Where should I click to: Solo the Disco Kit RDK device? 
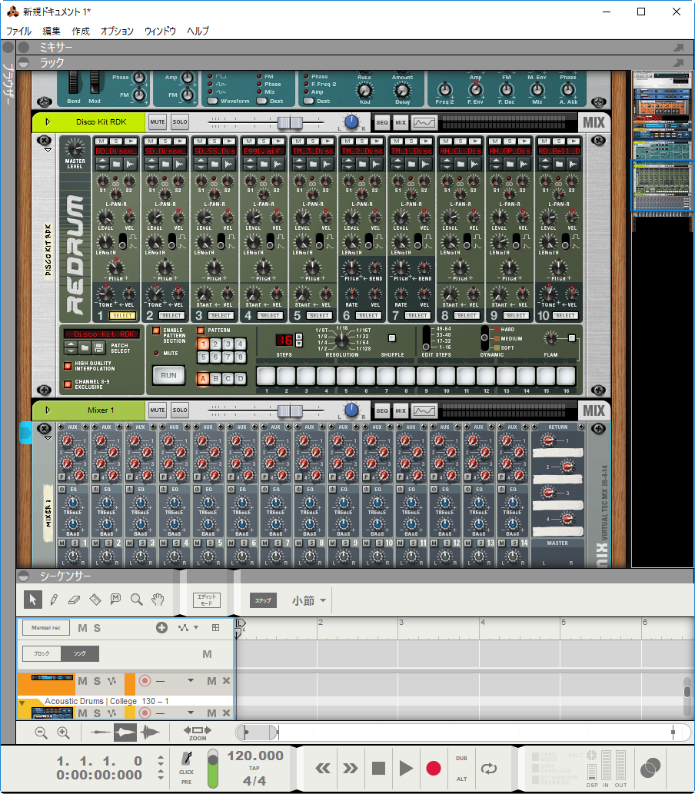coord(180,122)
